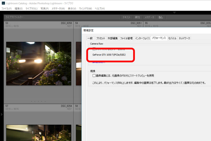This screenshot has height=141, width=211.
Task: Open the インターフェイス tab
Action: (x=142, y=38)
